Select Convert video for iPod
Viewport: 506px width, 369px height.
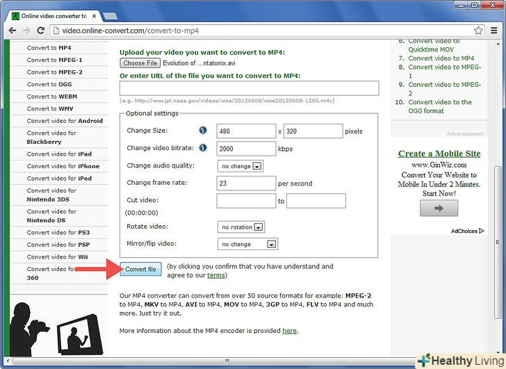coord(58,179)
